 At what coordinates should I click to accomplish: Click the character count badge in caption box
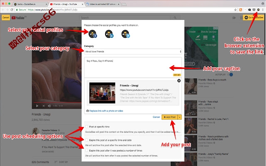click(x=177, y=75)
